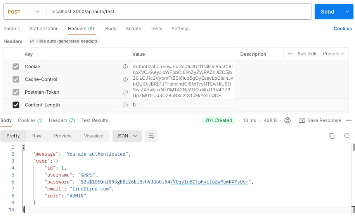Click the Send button
This screenshot has height=216, width=355.
327,12
